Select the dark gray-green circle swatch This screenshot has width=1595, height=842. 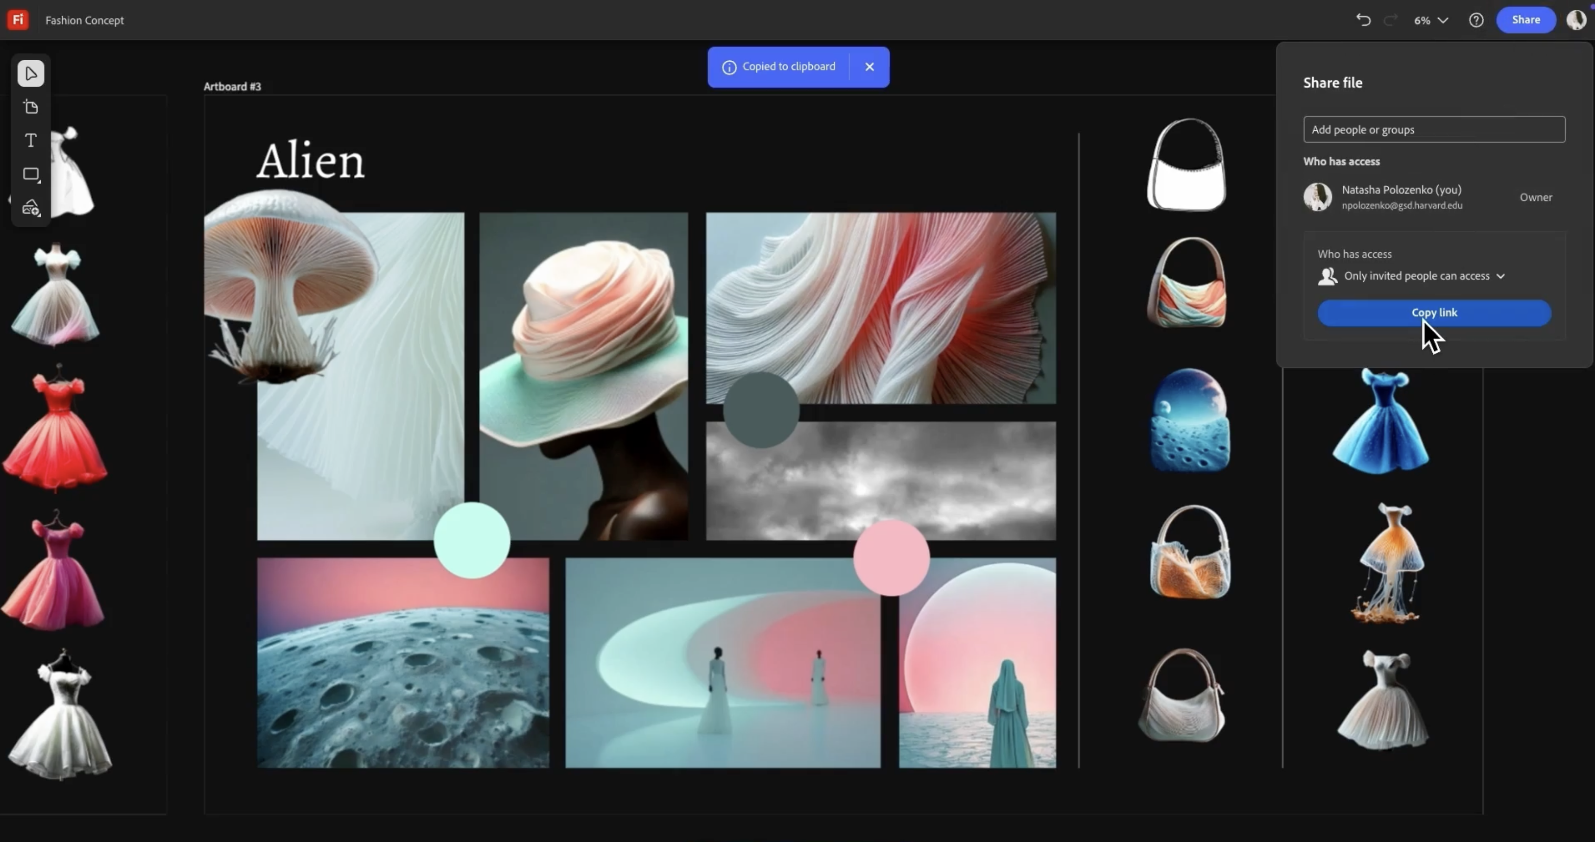761,410
